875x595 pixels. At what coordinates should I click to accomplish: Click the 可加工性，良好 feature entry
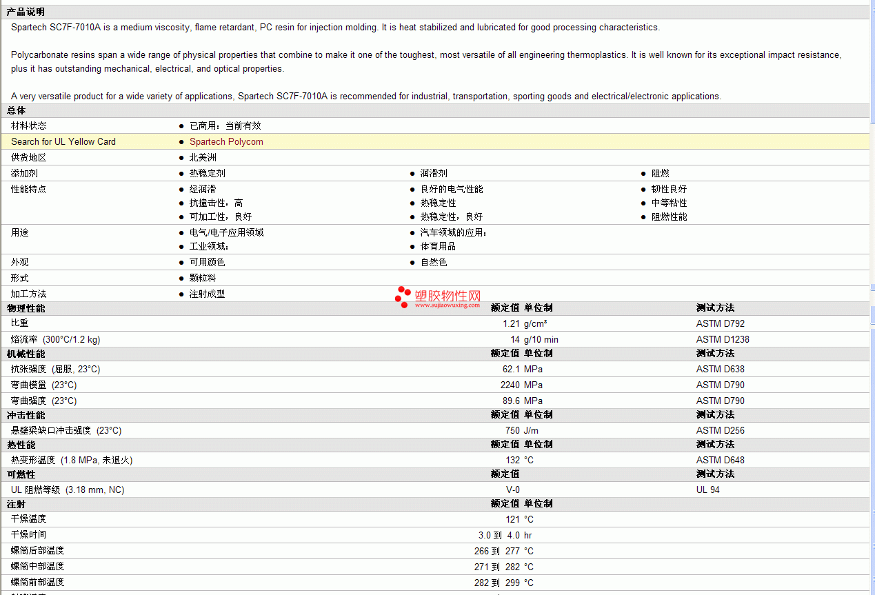(x=221, y=216)
